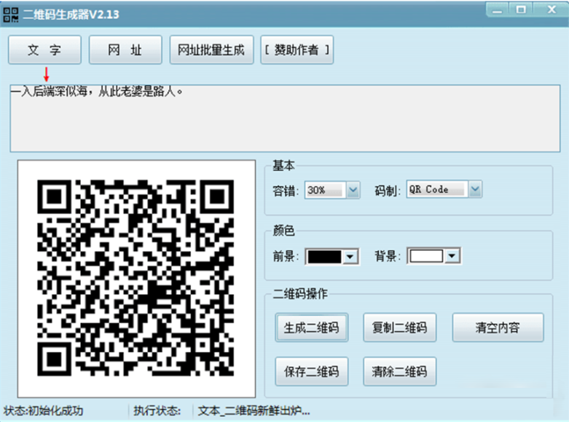The image size is (569, 422).
Task: Expand the 码制 code type dropdown arrow
Action: (475, 190)
